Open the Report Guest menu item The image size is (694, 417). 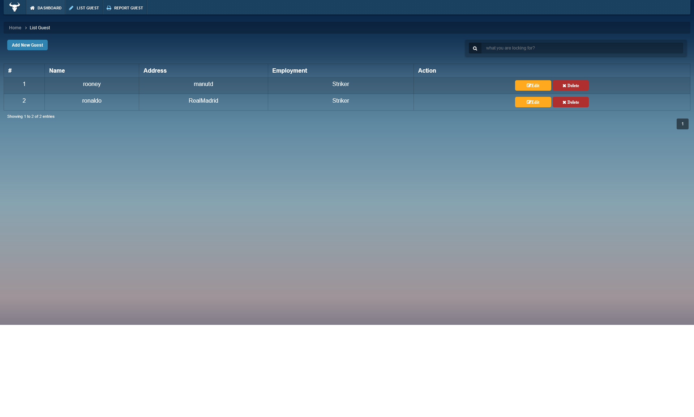click(128, 8)
